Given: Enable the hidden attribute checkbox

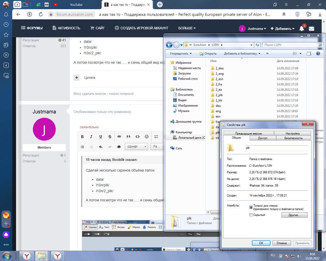Looking at the screenshot, I should tap(251, 215).
